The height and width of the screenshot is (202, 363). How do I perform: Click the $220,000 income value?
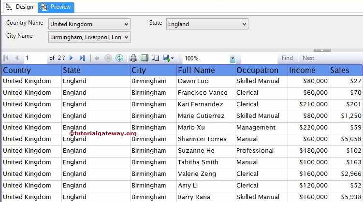point(313,128)
